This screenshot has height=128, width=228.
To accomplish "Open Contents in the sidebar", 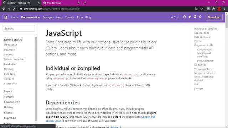I will (x=9, y=54).
